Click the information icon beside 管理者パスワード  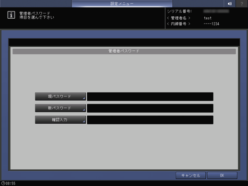[x=11, y=15]
